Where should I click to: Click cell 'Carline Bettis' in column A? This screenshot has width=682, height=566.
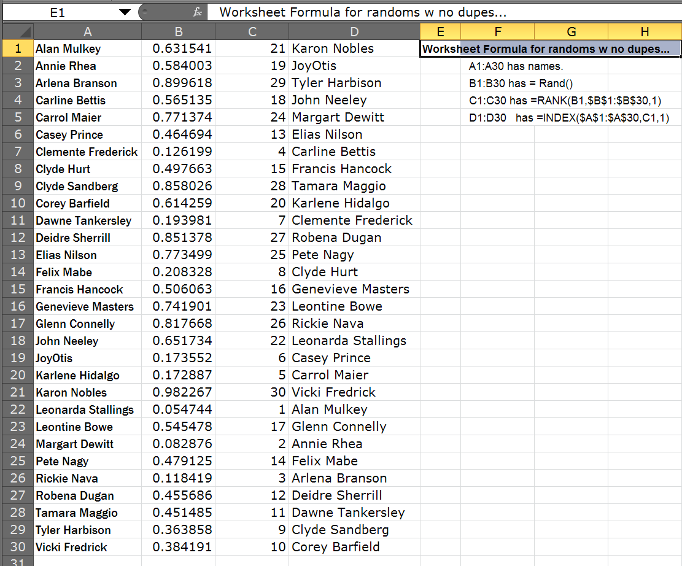tap(87, 100)
